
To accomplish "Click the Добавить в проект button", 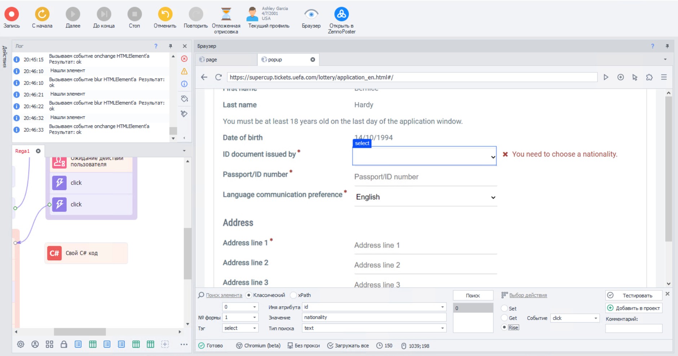I will [634, 308].
